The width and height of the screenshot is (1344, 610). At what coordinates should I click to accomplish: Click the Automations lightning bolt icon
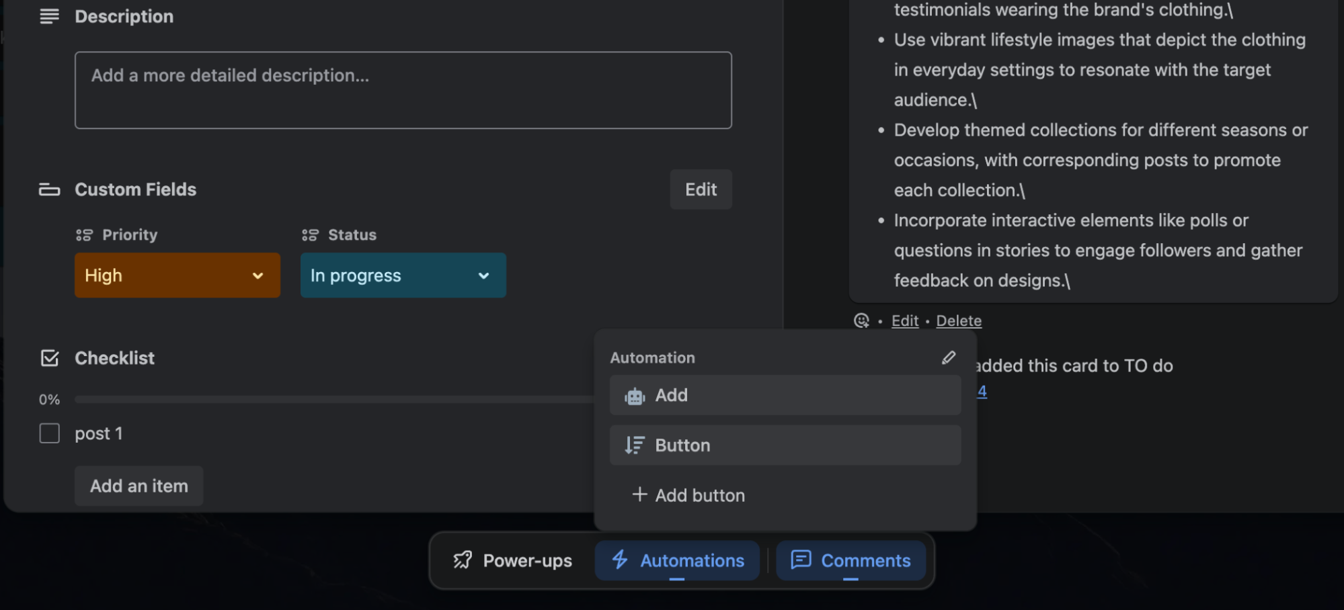(620, 560)
